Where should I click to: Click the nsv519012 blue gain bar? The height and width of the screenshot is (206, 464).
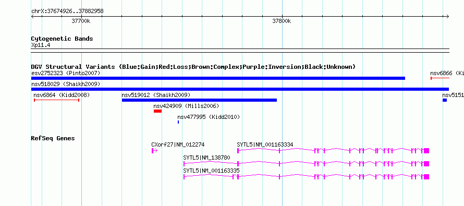[199, 100]
